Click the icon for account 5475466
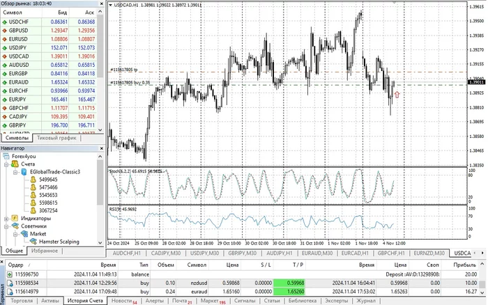 point(33,187)
